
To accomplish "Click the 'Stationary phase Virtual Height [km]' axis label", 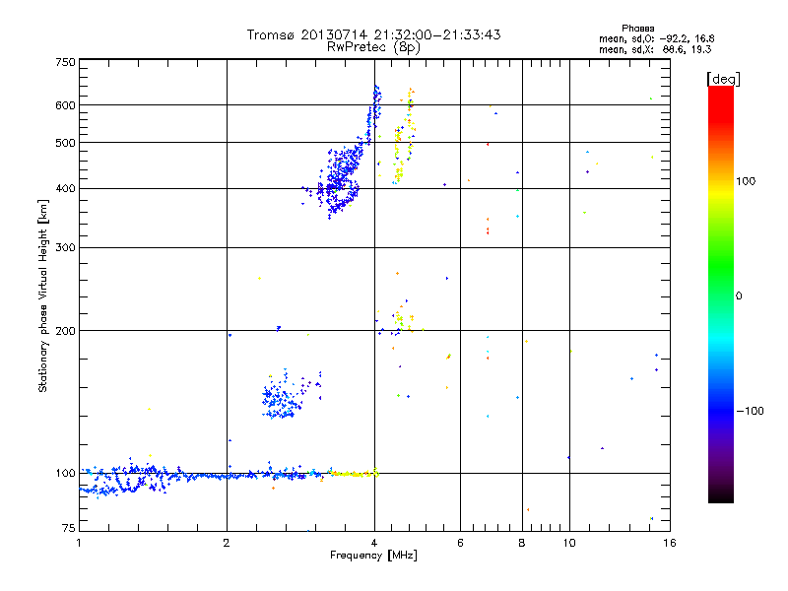I will [x=43, y=295].
